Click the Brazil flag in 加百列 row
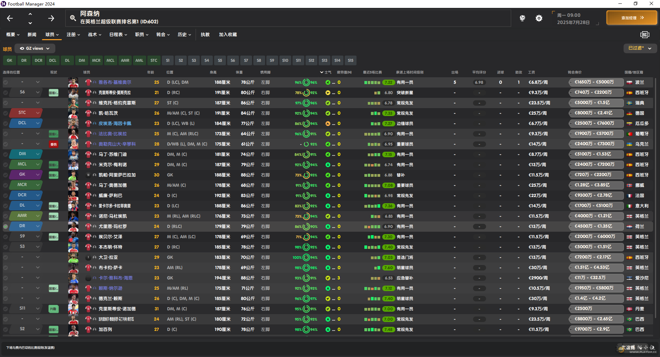This screenshot has width=660, height=357. [629, 330]
